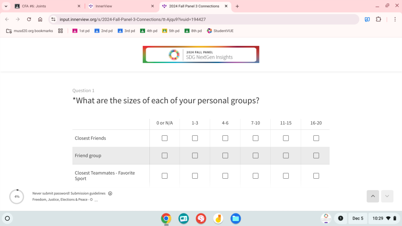Click the ChromeOS launcher circle button

8,218
